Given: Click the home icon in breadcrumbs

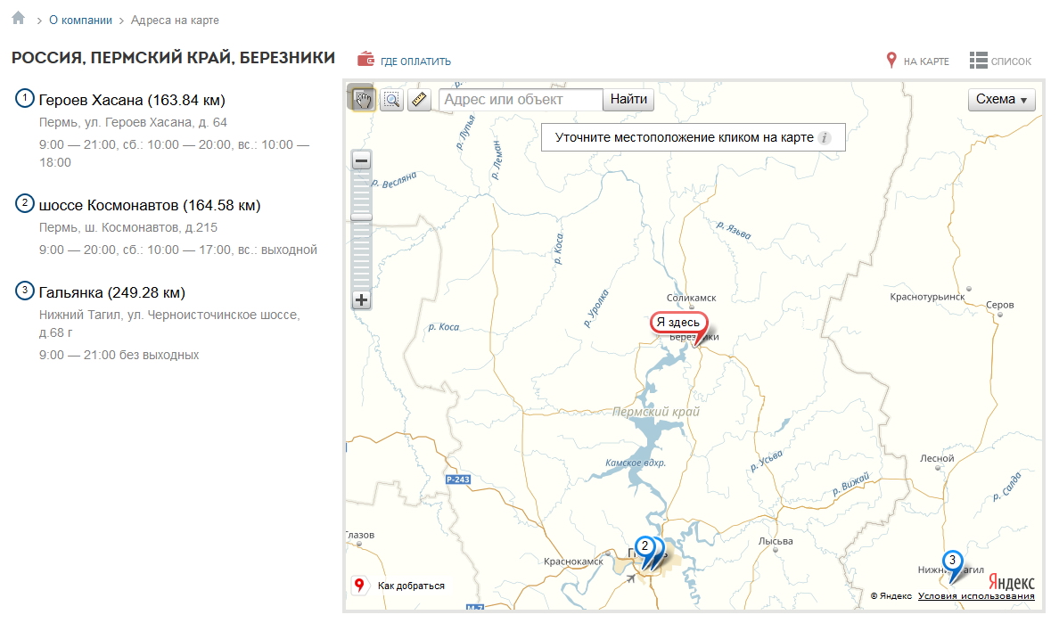Looking at the screenshot, I should tap(18, 19).
